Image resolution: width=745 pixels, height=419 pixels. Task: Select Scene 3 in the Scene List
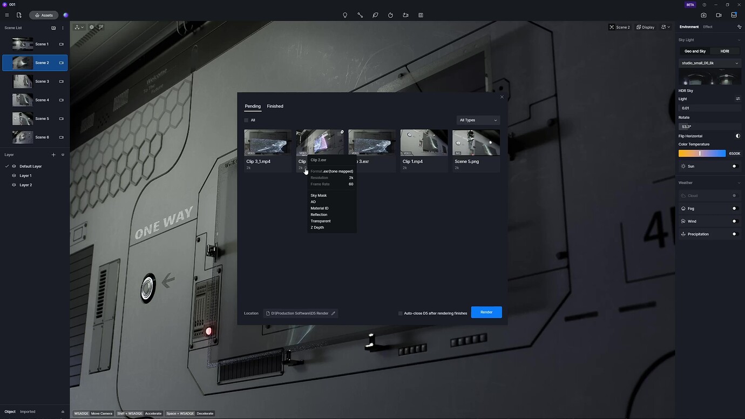(x=42, y=81)
